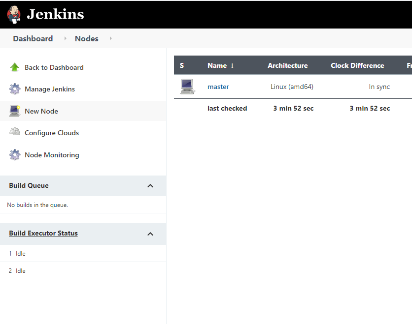Collapse the Build Queue panel
Image resolution: width=412 pixels, height=324 pixels.
tap(150, 186)
